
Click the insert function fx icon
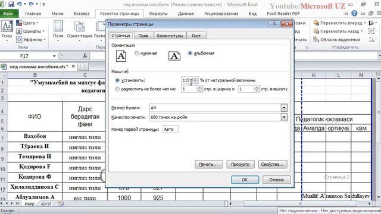pyautogui.click(x=85, y=56)
